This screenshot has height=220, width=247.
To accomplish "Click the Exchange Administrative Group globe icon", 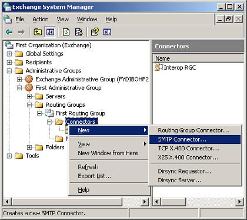I will [x=29, y=79].
